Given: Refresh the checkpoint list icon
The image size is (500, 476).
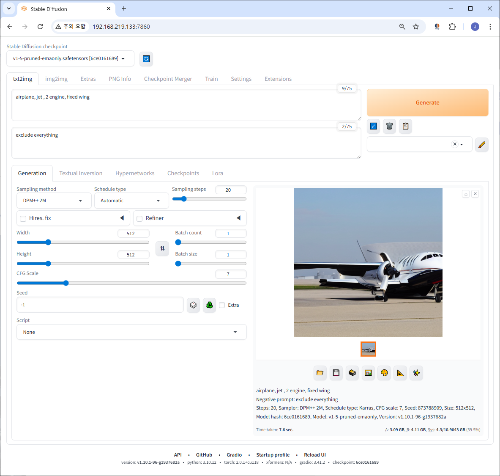Looking at the screenshot, I should click(146, 59).
